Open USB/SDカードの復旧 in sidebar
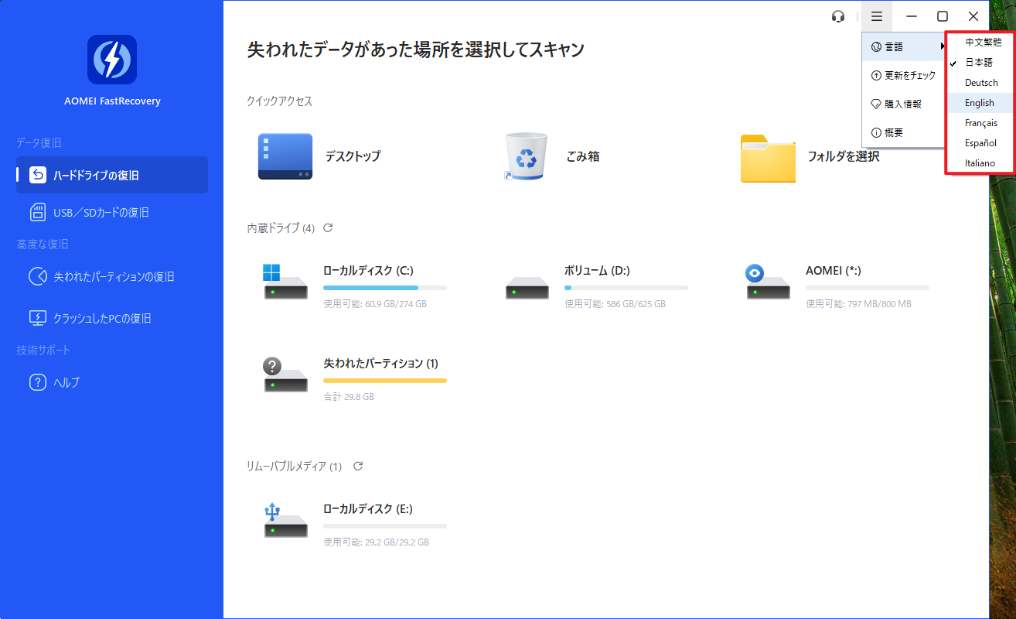This screenshot has height=619, width=1016. (x=101, y=212)
